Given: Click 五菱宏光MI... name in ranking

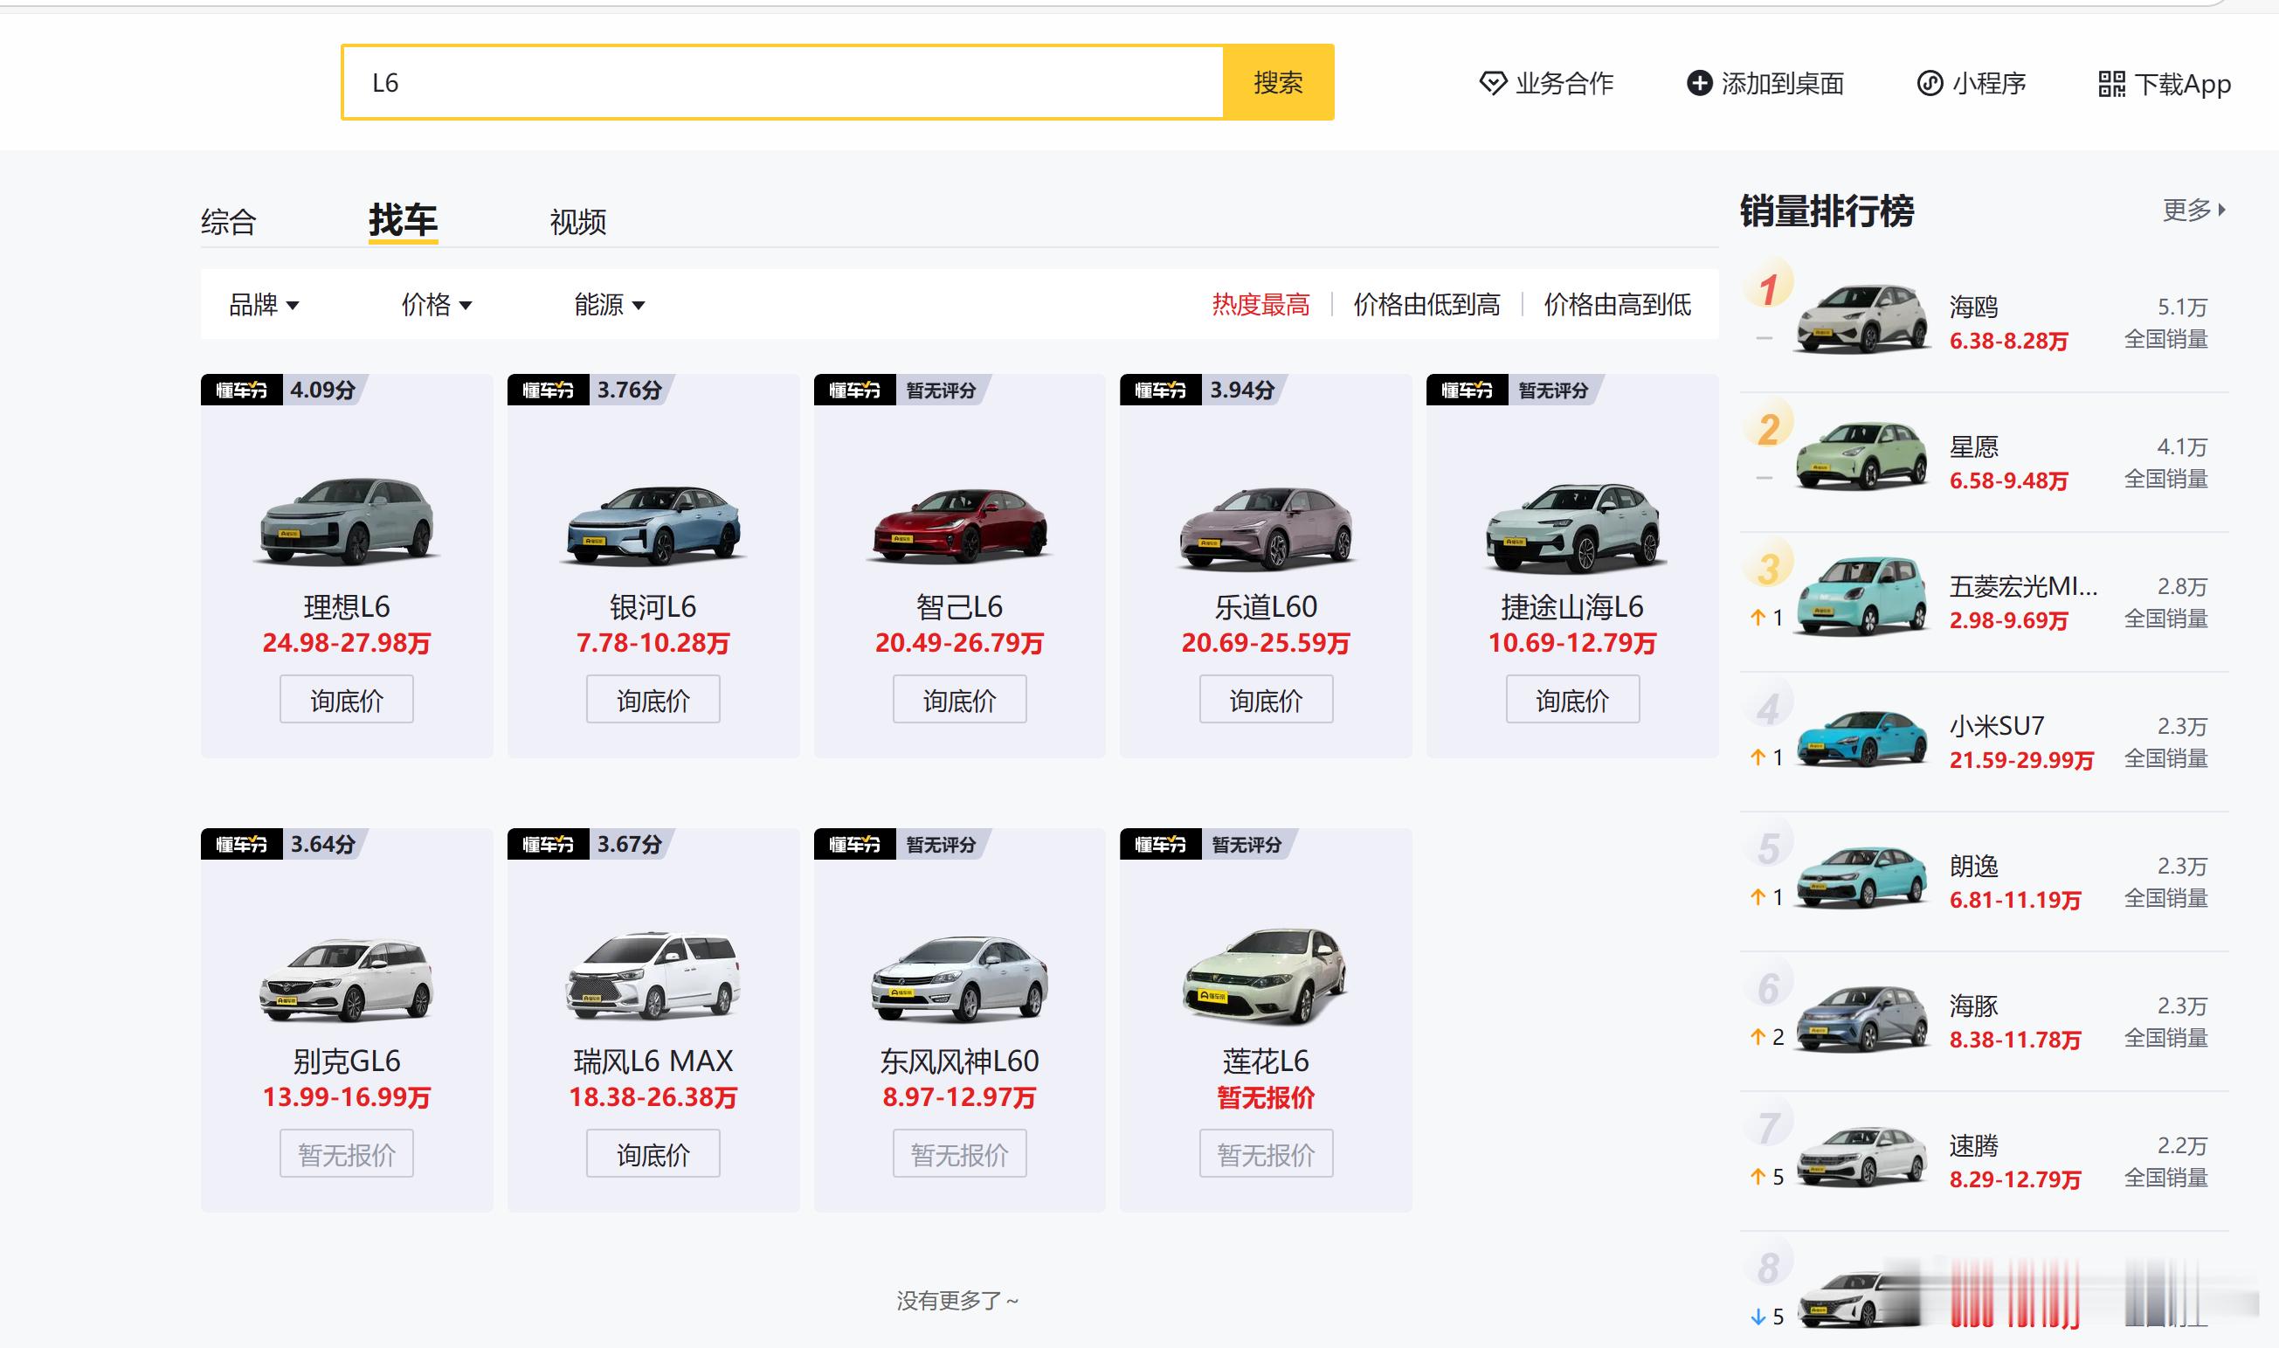Looking at the screenshot, I should [2023, 586].
